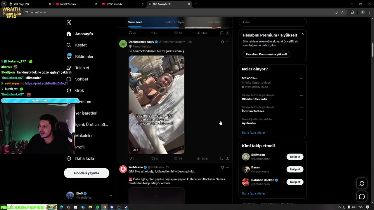
Task: Click the Gönderi yayınla button
Action: [x=86, y=173]
